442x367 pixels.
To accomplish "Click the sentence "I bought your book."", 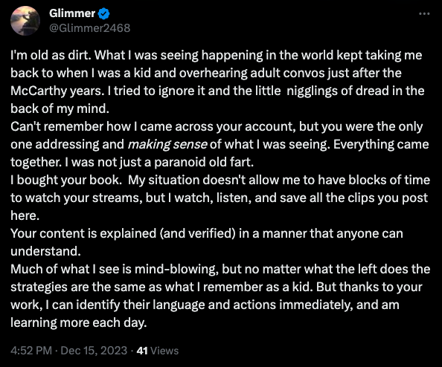I will [x=66, y=180].
